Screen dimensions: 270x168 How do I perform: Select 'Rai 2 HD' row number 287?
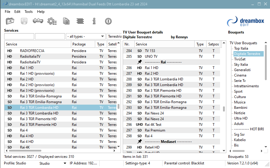172,74
